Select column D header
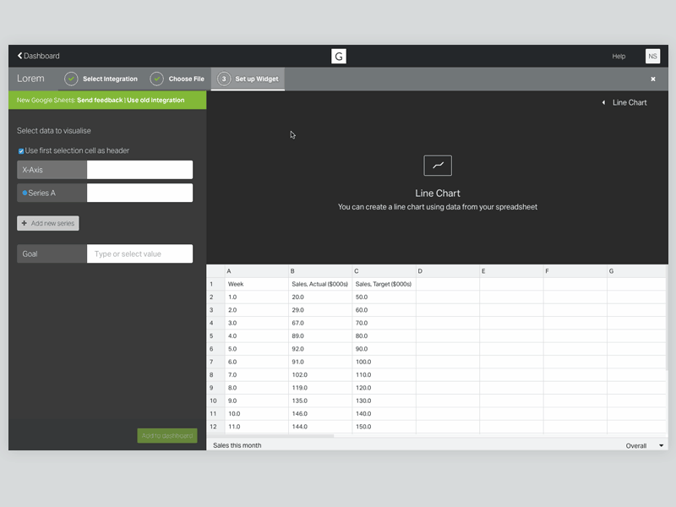This screenshot has width=676, height=507. [x=448, y=271]
